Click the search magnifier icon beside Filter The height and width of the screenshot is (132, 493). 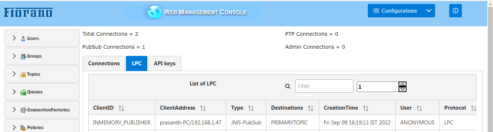coord(288,86)
